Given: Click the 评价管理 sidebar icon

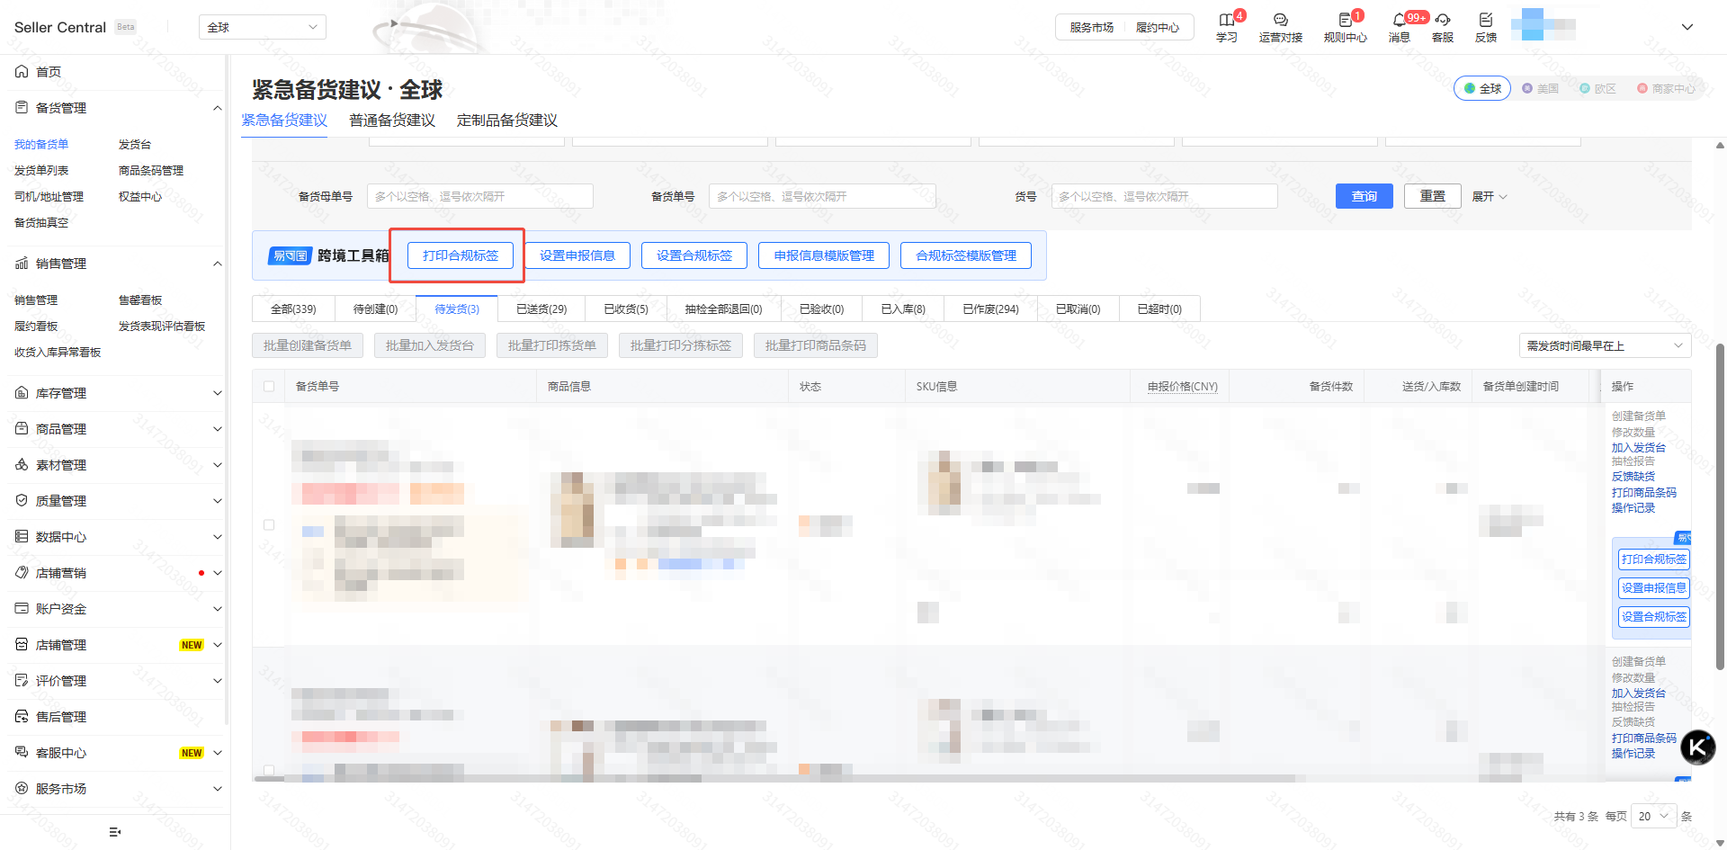Looking at the screenshot, I should (22, 680).
